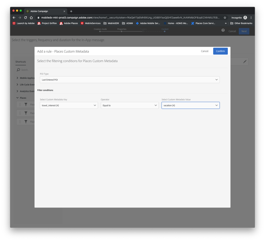Collapse the Places tree section
Screen dimensions: 265x241
17,98
